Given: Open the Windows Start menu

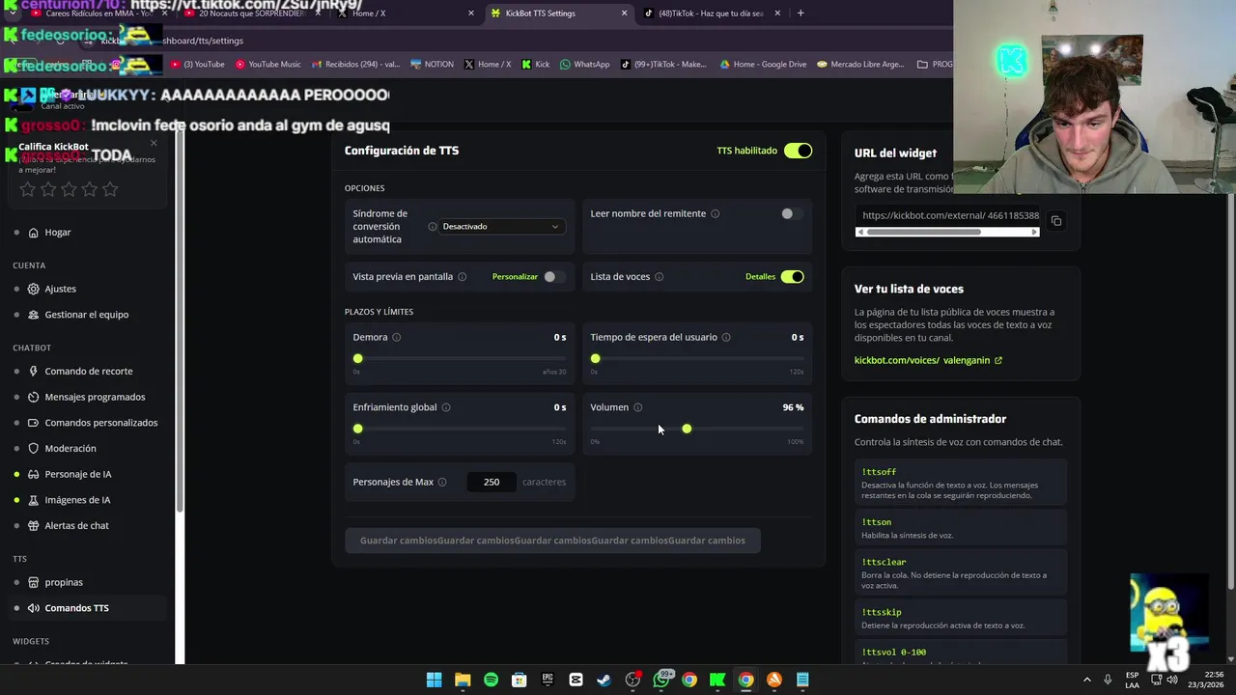Looking at the screenshot, I should (435, 680).
